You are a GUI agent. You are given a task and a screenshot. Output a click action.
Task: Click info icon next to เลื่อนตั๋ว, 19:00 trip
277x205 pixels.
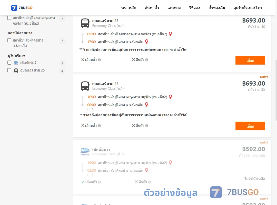click(x=100, y=182)
